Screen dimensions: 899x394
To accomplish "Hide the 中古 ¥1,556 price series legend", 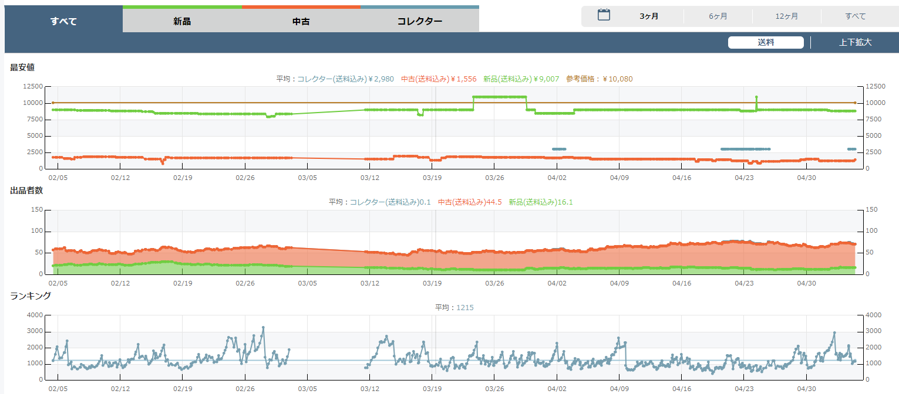I will coord(439,79).
